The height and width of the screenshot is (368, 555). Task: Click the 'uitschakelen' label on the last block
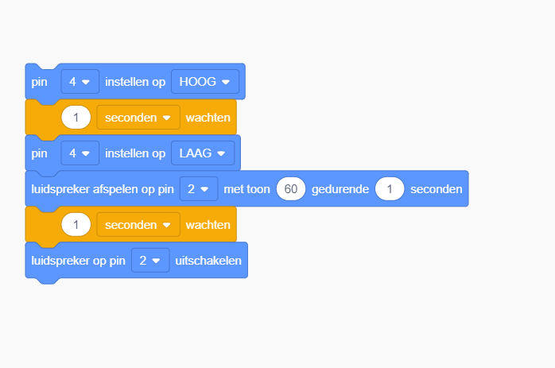pos(208,260)
